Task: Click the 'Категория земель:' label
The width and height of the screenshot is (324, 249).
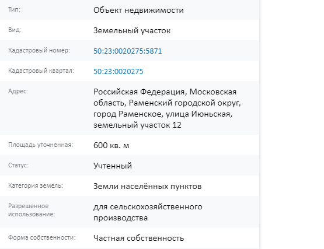Action: [36, 186]
